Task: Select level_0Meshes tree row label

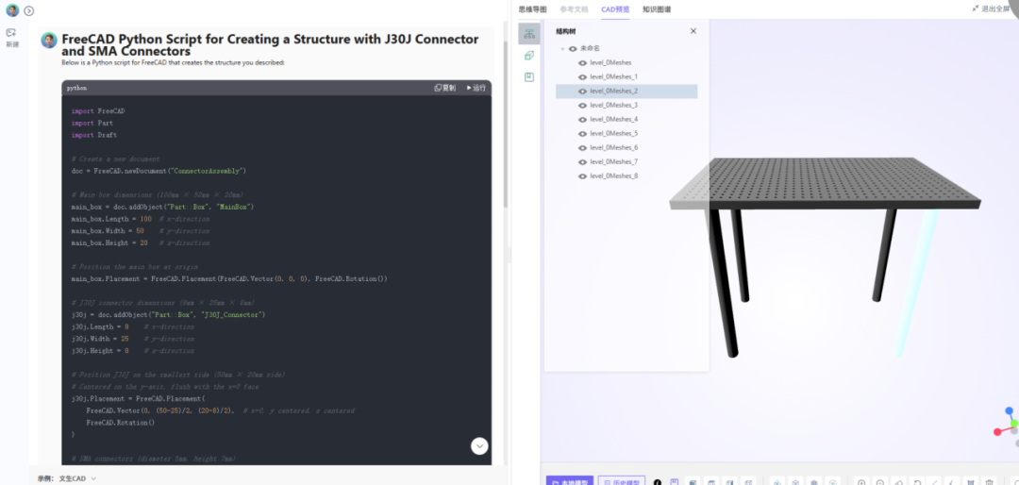Action: tap(610, 63)
